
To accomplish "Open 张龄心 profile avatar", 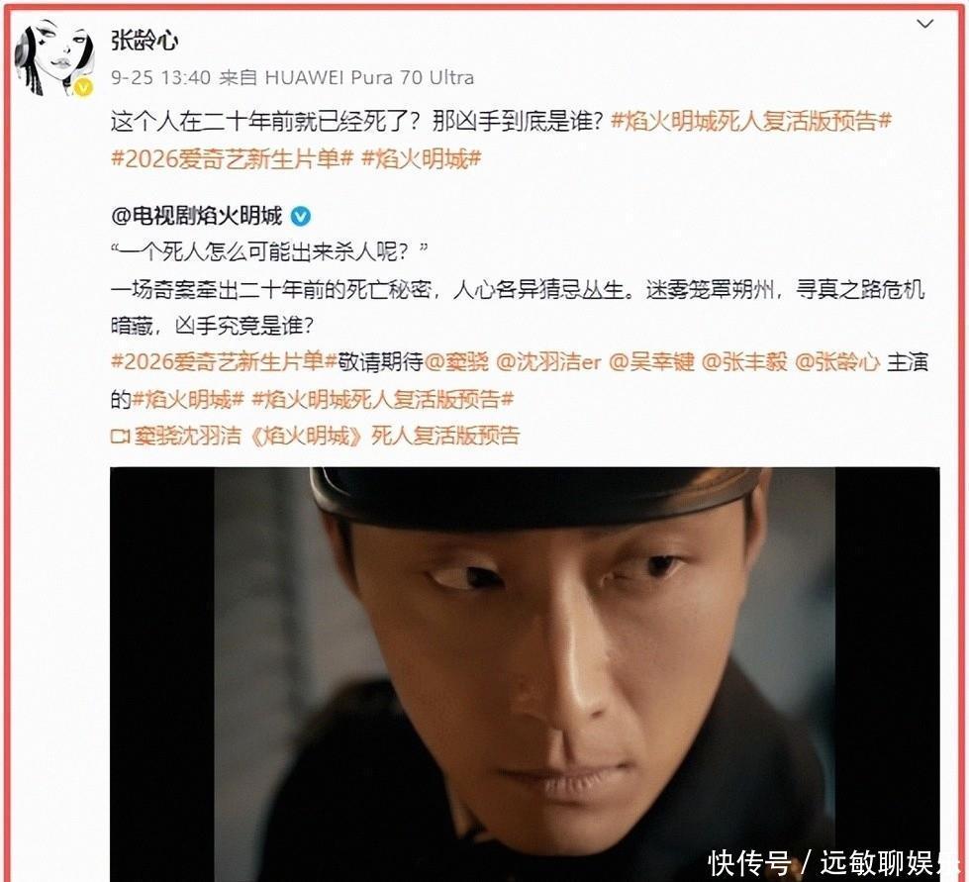I will click(54, 58).
